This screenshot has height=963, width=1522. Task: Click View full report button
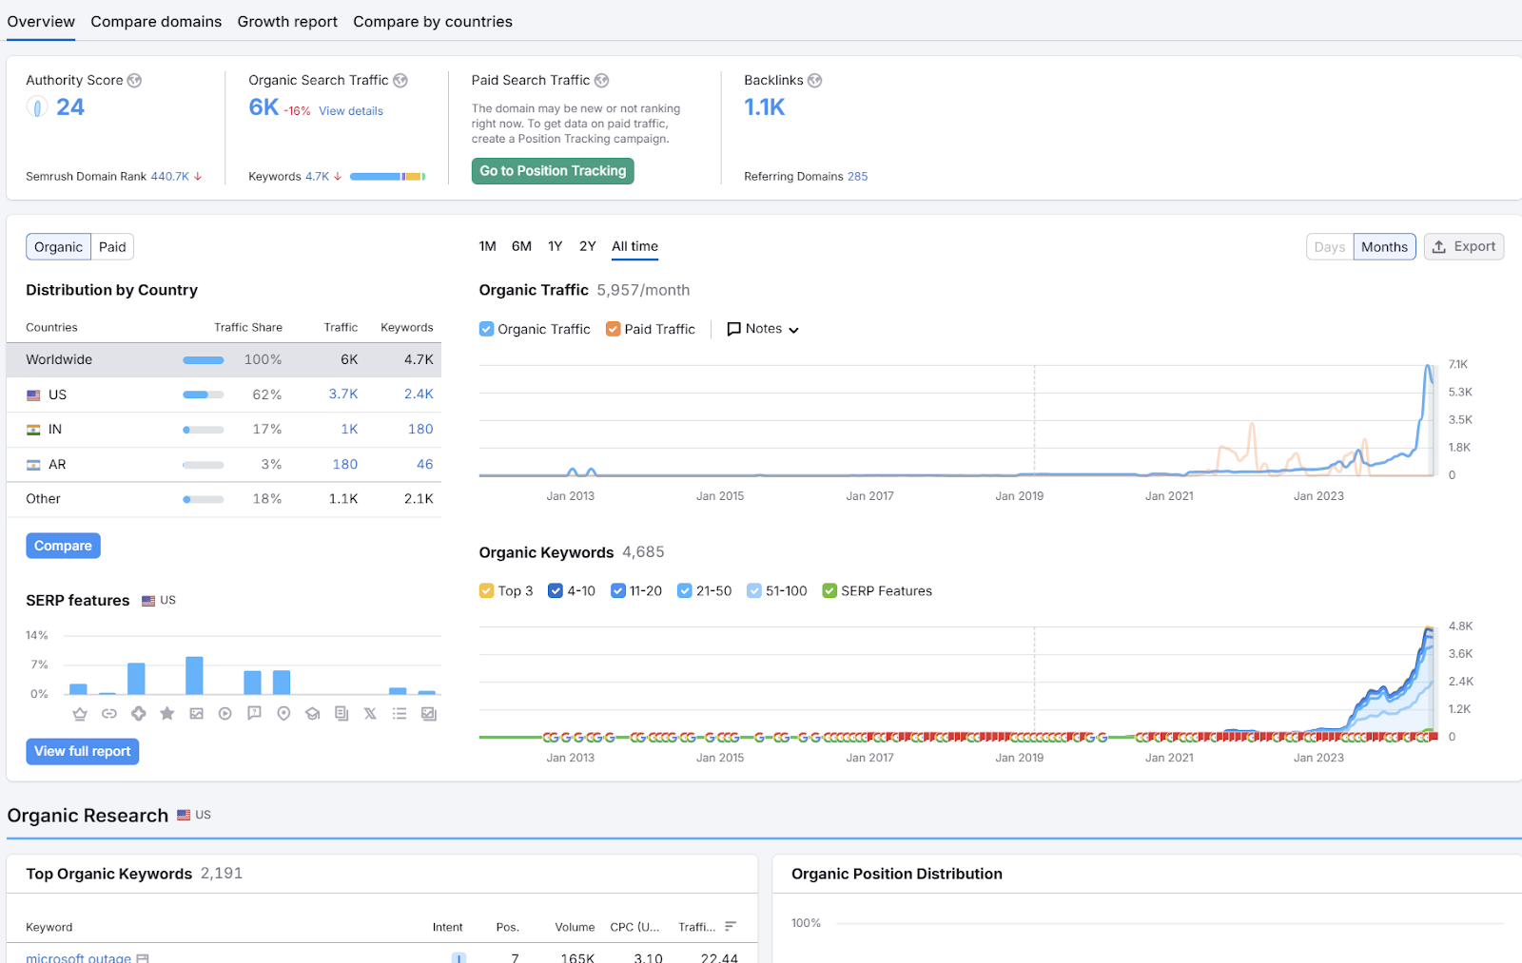83,751
